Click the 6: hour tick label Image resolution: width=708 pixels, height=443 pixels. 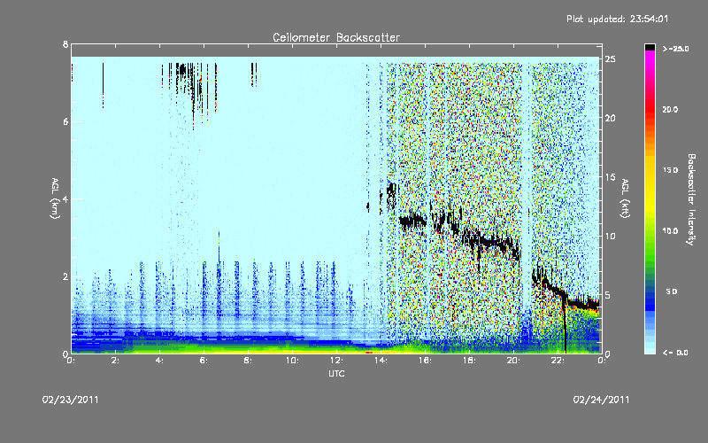[204, 361]
